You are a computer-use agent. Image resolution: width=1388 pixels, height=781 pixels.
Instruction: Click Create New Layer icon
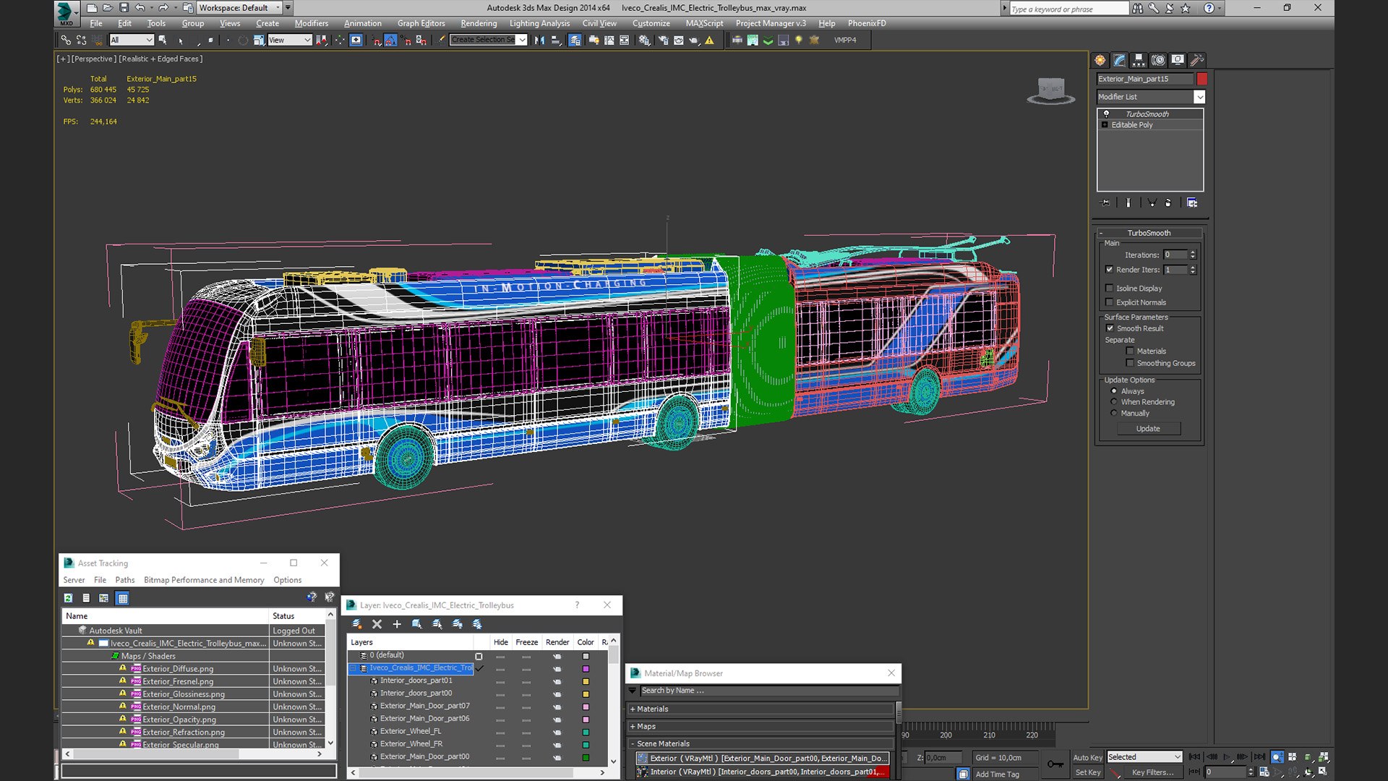pyautogui.click(x=357, y=624)
